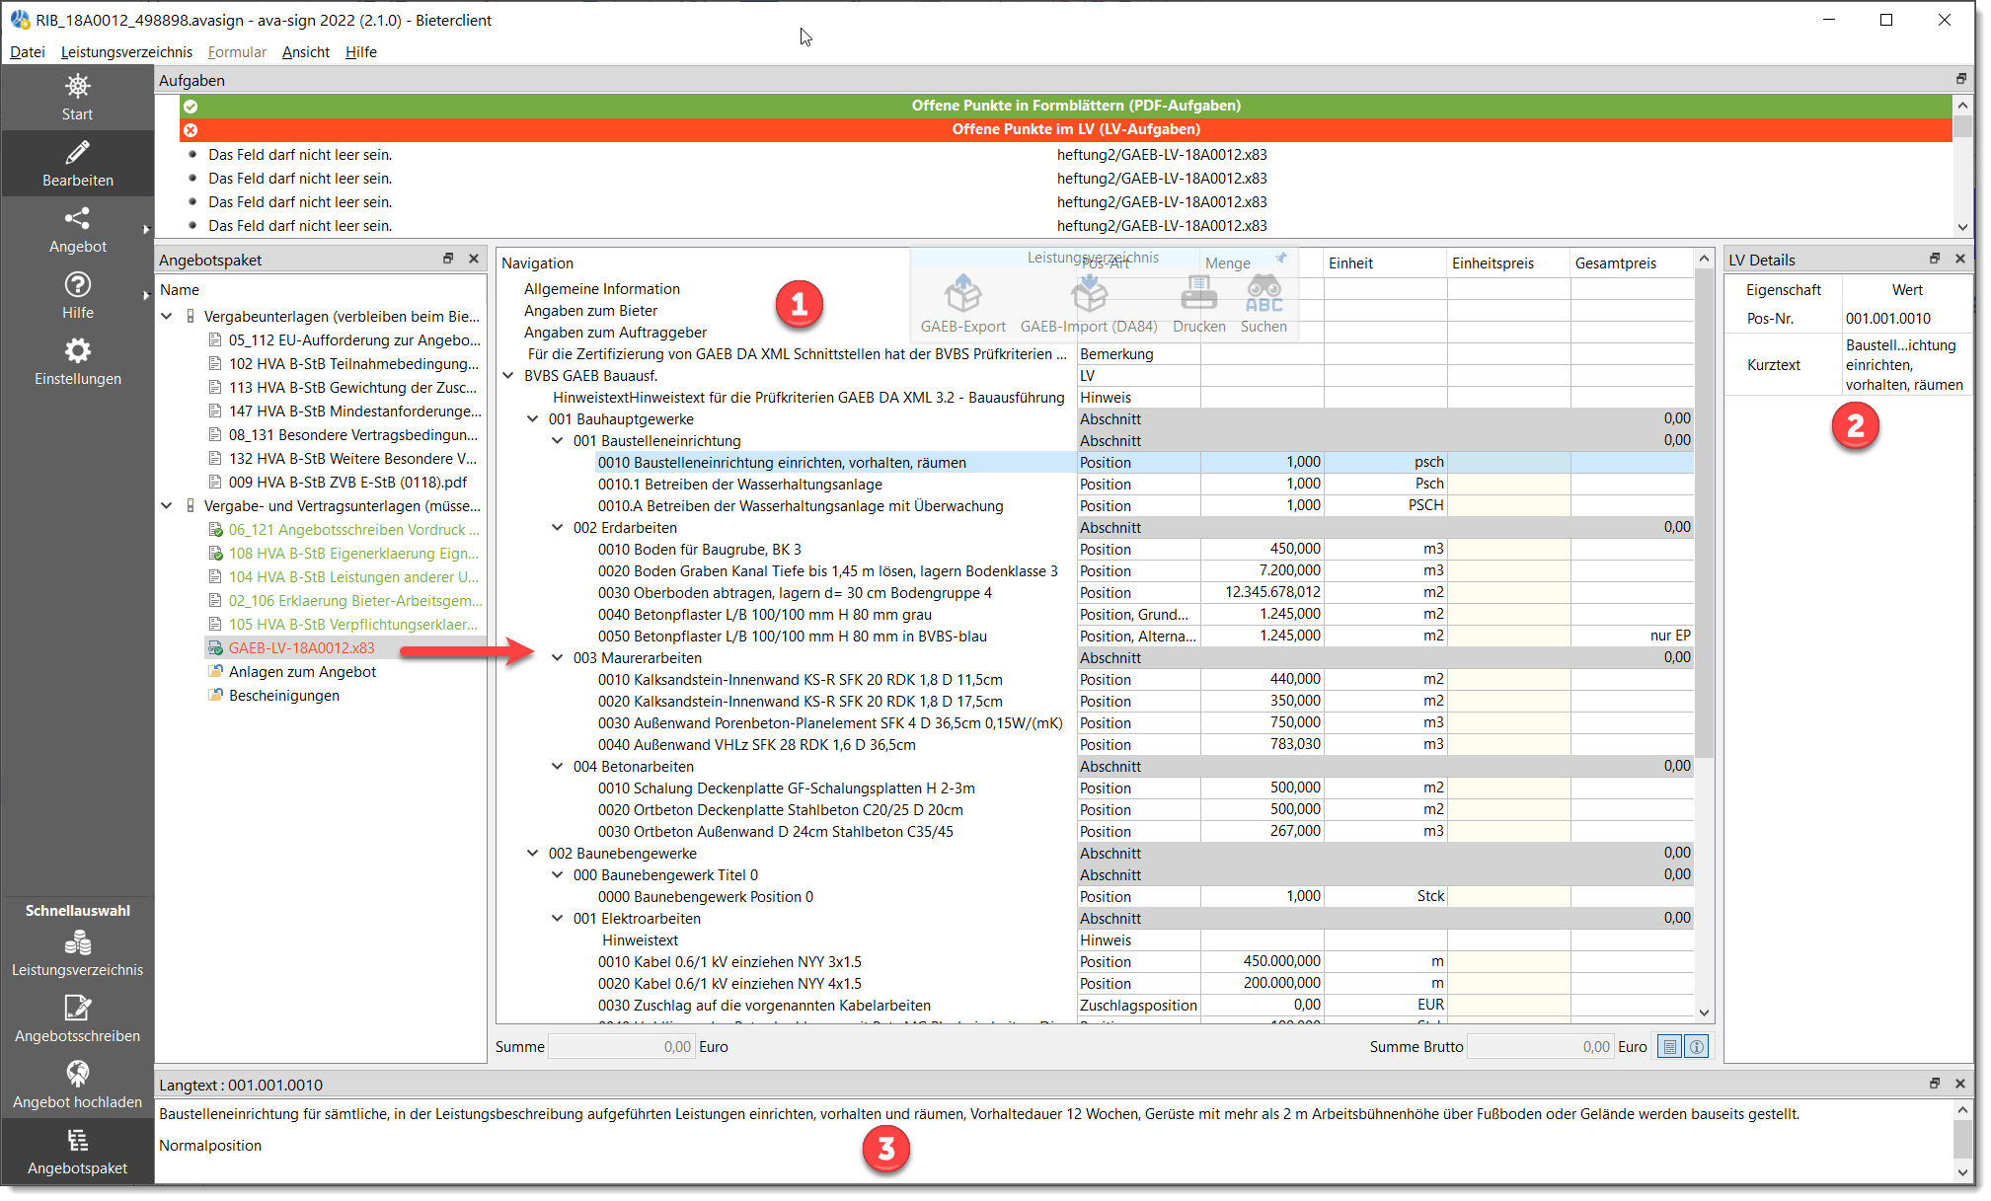This screenshot has height=1201, width=1991.
Task: Open the Angebot share icon
Action: (x=77, y=218)
